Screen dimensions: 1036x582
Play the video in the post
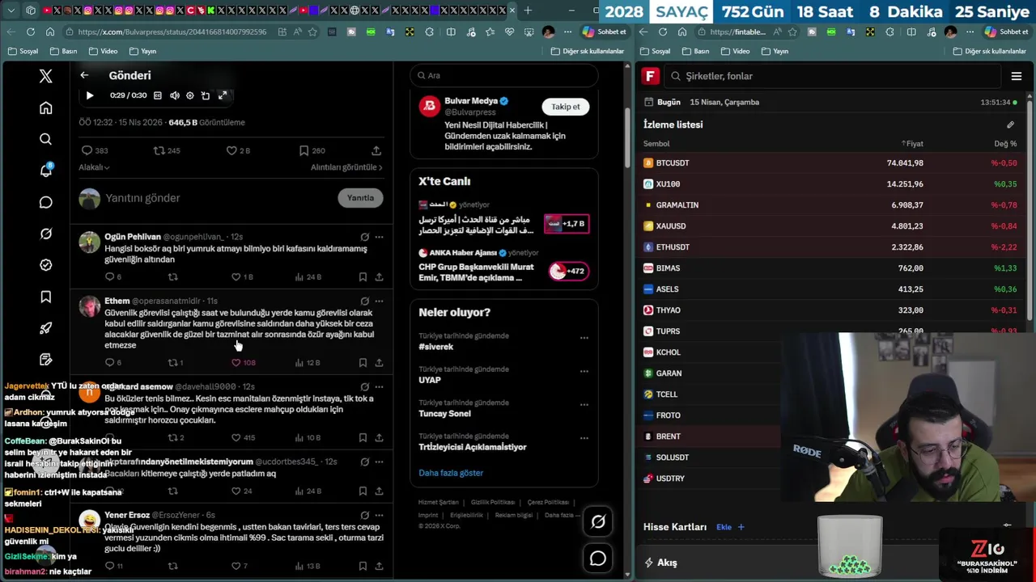(89, 95)
